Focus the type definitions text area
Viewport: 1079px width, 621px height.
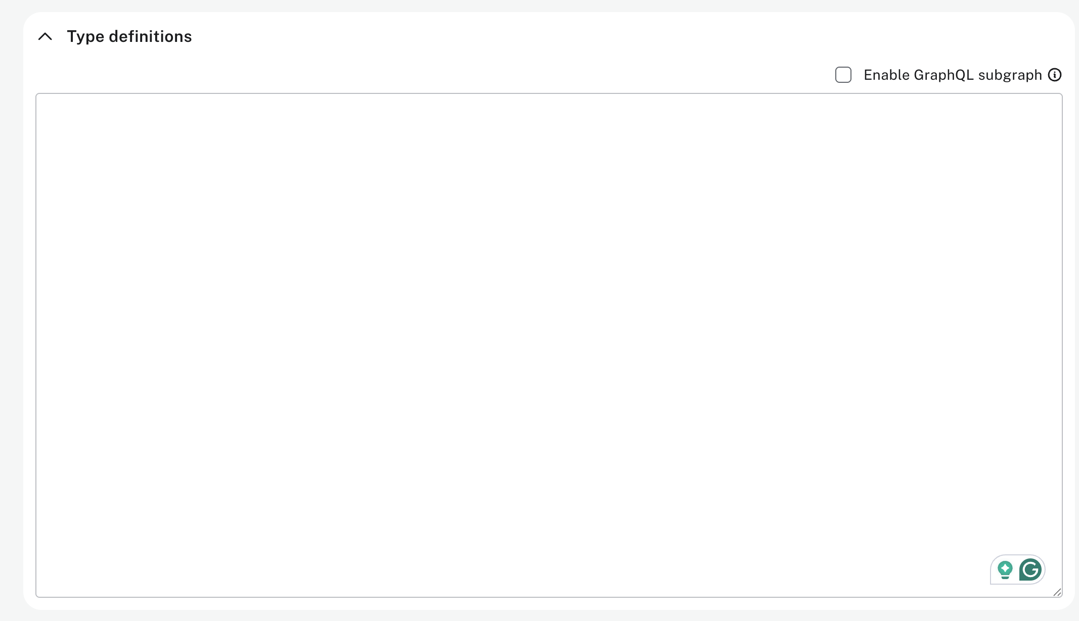coord(549,345)
